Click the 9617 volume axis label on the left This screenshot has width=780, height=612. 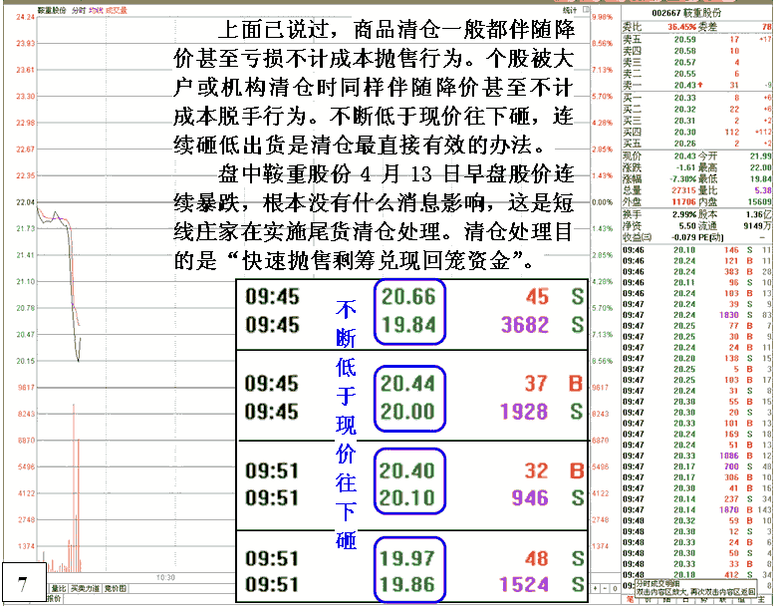(x=26, y=388)
